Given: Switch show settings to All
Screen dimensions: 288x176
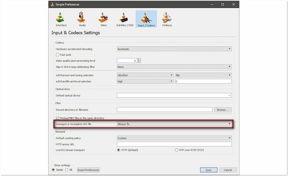Looking at the screenshot, I should coord(67,170).
